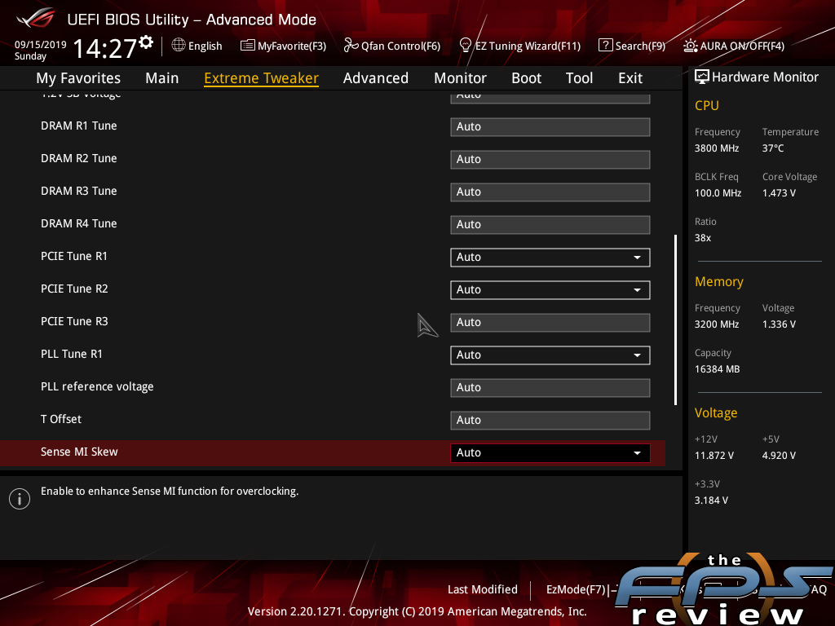835x626 pixels.
Task: Click the globe language icon
Action: (179, 45)
